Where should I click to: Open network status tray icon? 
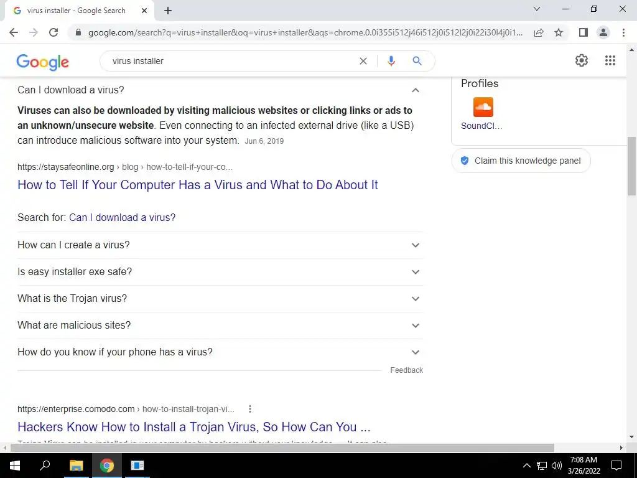[542, 466]
